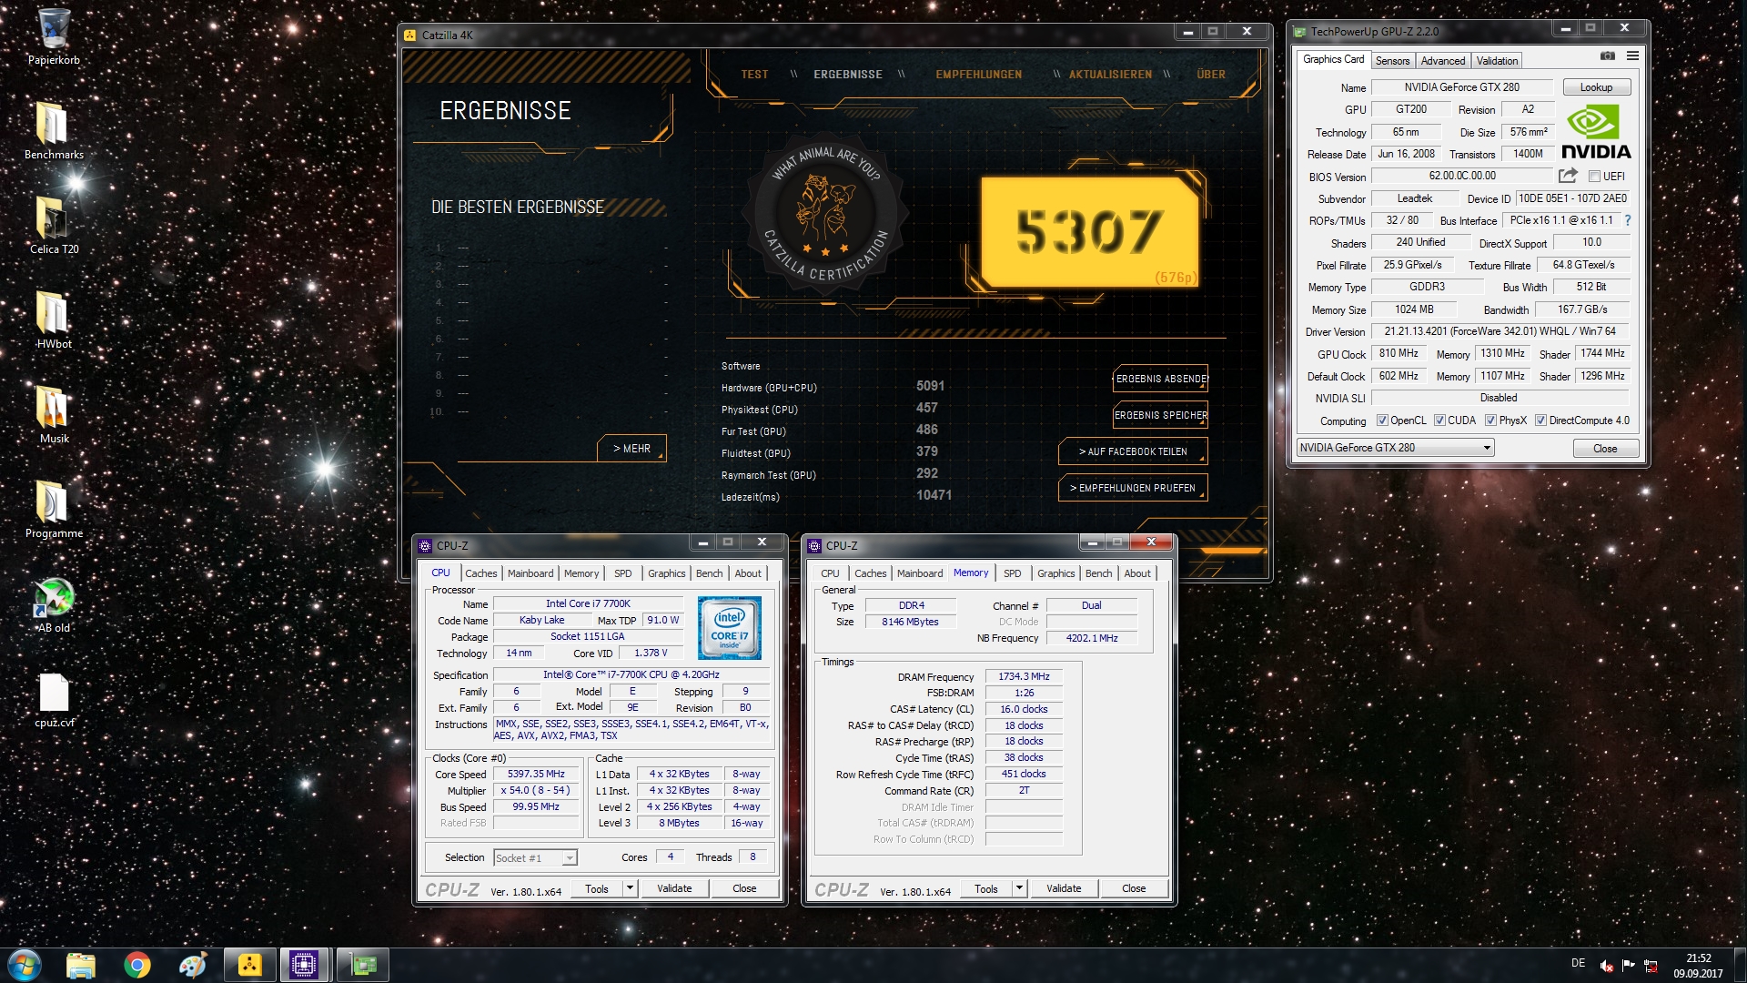1747x983 pixels.
Task: Open the Socket #1 selection dropdown
Action: point(535,857)
